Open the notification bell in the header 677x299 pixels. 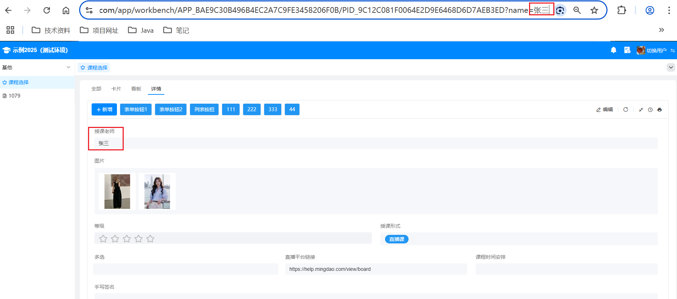click(613, 50)
